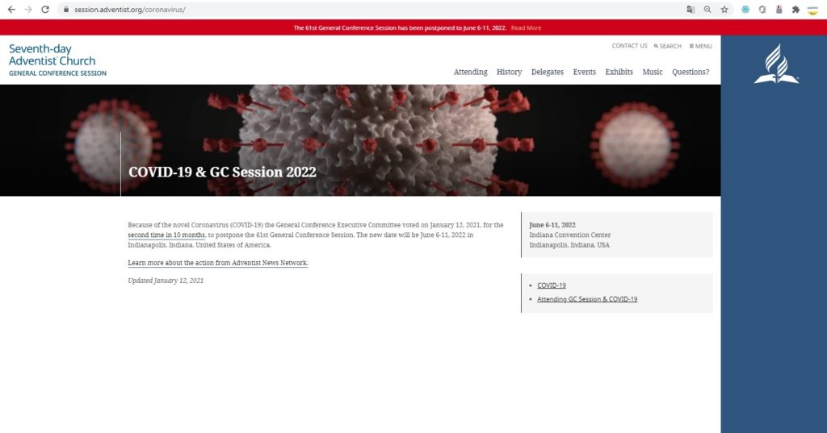Click 'Updated January 12, 2021' text
Viewport: 827px width, 433px height.
(166, 281)
